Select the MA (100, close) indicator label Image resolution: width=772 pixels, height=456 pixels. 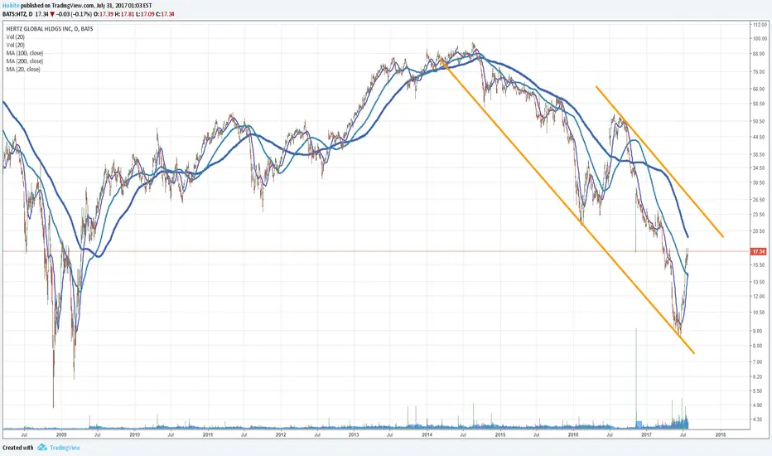click(25, 53)
